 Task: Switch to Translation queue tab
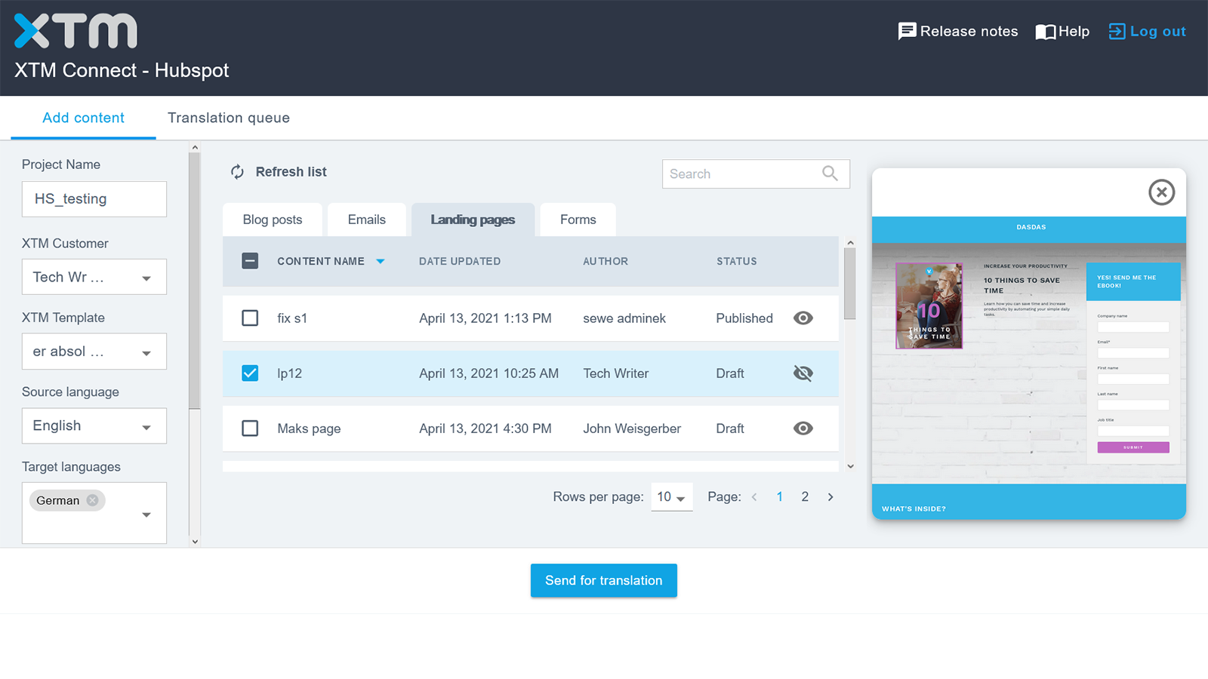[229, 118]
